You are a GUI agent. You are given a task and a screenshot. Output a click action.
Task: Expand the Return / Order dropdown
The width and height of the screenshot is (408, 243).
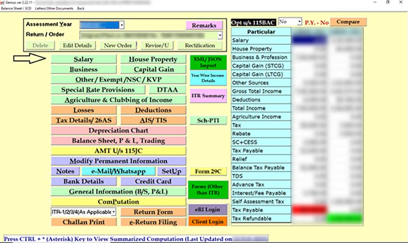tap(220, 35)
